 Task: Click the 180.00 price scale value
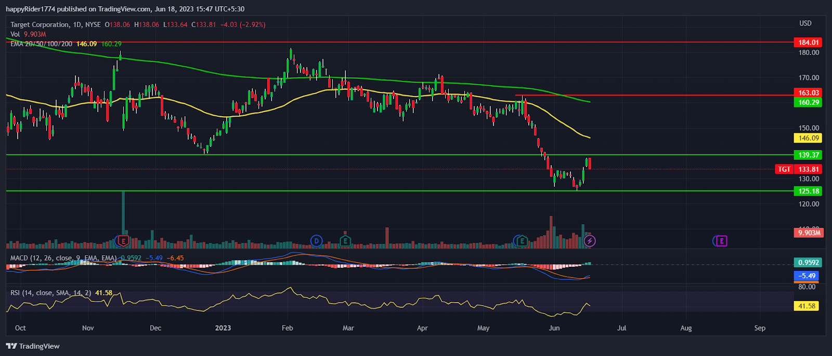click(x=809, y=52)
